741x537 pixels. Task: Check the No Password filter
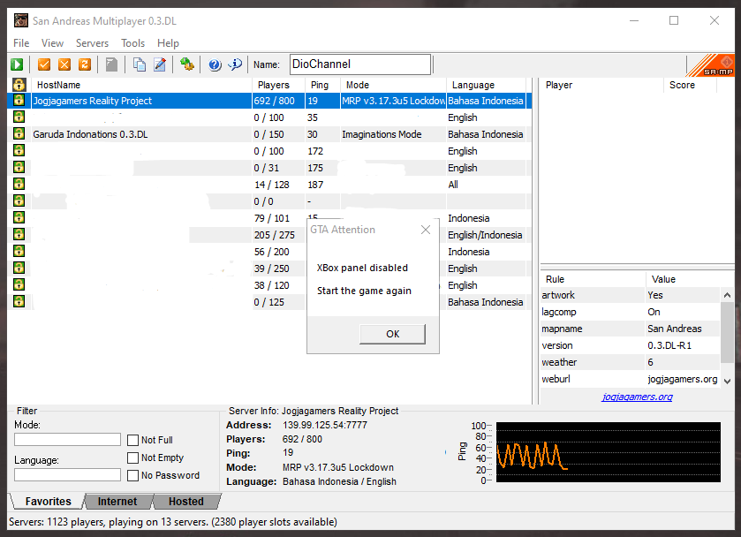(132, 475)
